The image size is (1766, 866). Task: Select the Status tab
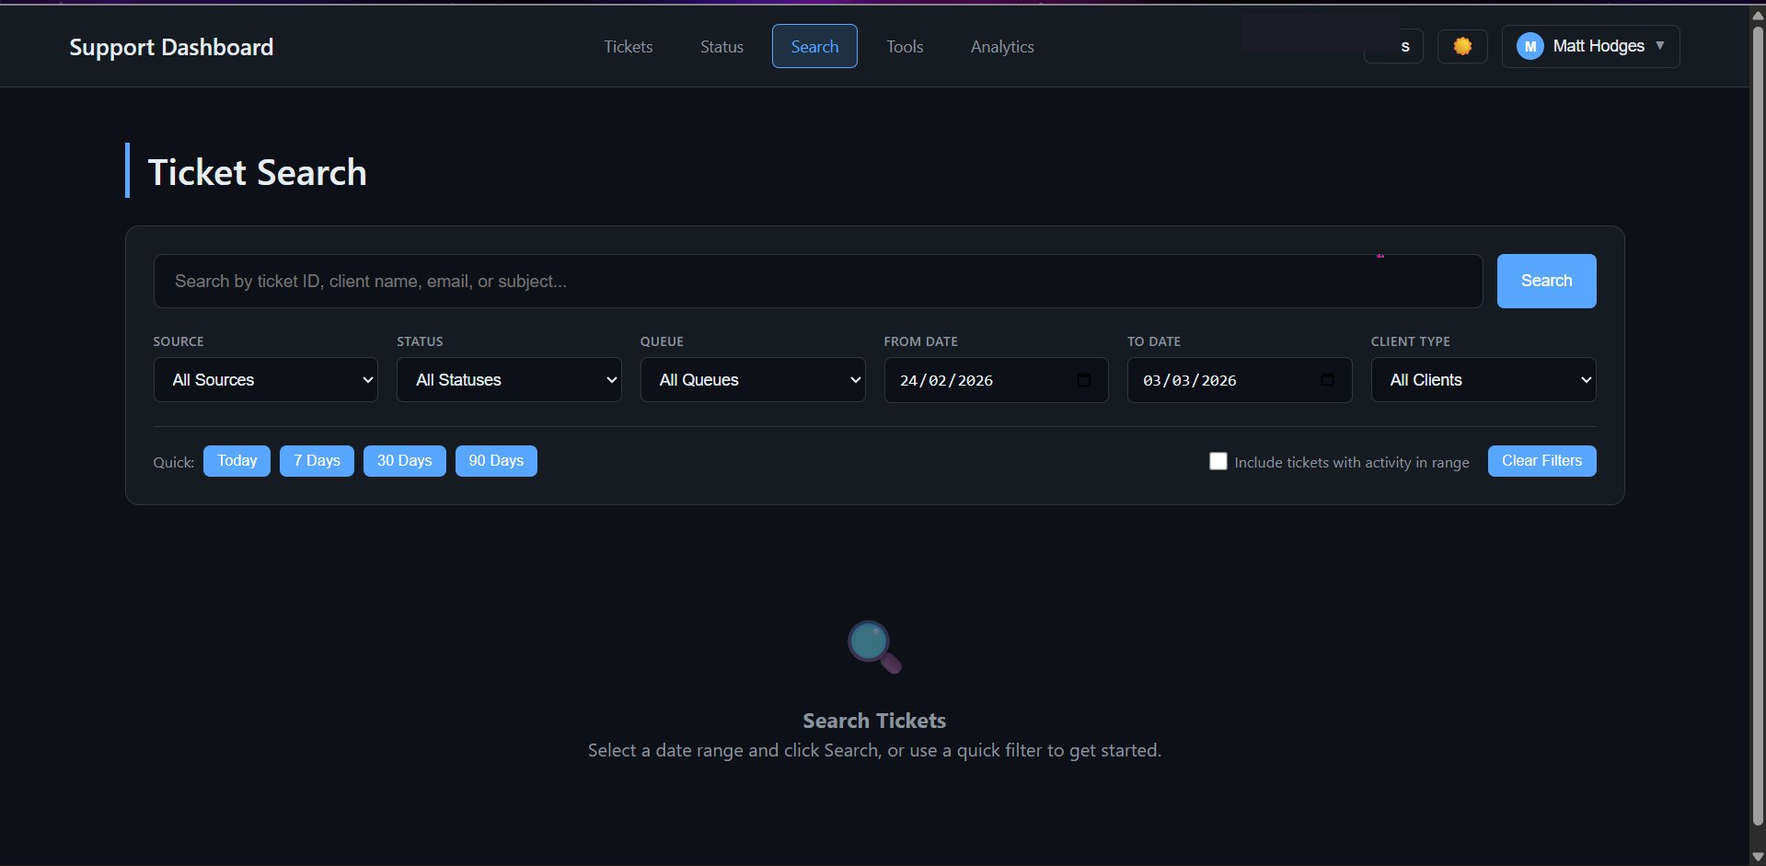click(x=721, y=46)
